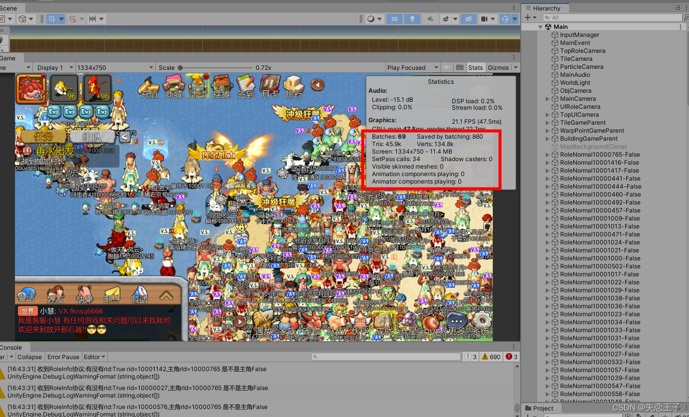Click the 月卡 monthly card icon
Viewport: 689px width, 417px height.
270,87
